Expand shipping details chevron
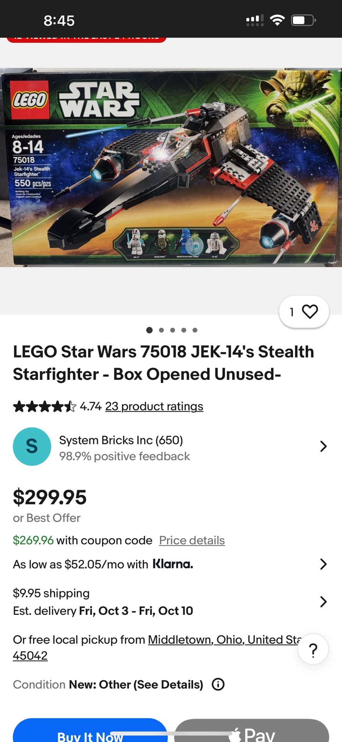 (x=323, y=602)
